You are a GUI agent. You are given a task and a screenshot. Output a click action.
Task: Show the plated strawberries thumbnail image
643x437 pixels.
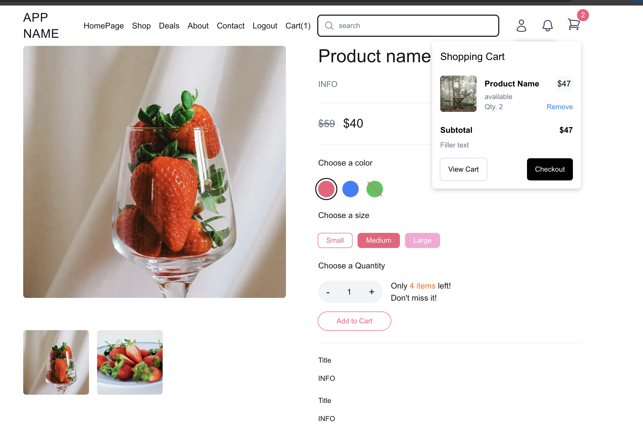[130, 362]
